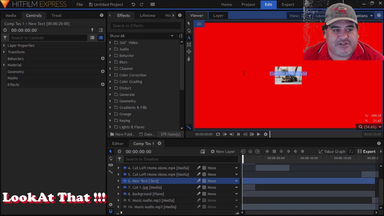
Task: Expand the Blurs effects folder
Action: (110, 62)
